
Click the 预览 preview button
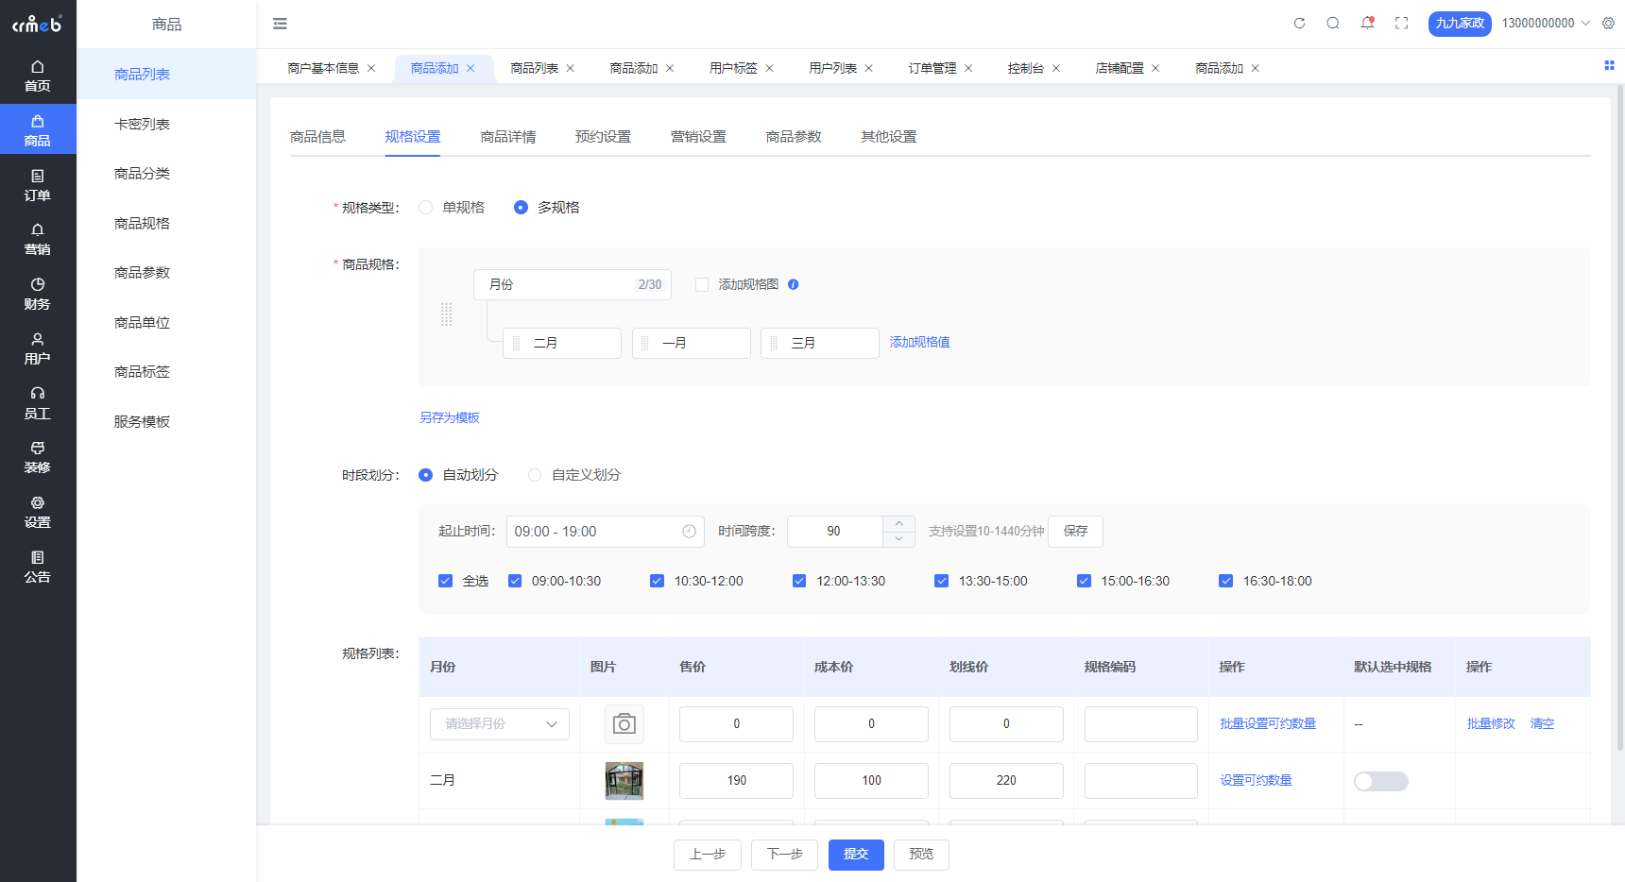pos(921,855)
